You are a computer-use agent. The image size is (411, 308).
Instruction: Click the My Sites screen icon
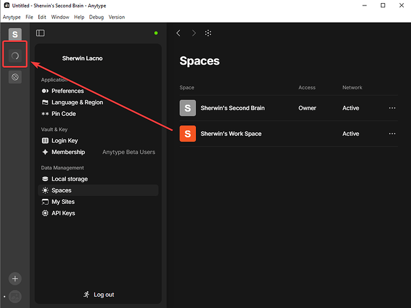click(45, 202)
